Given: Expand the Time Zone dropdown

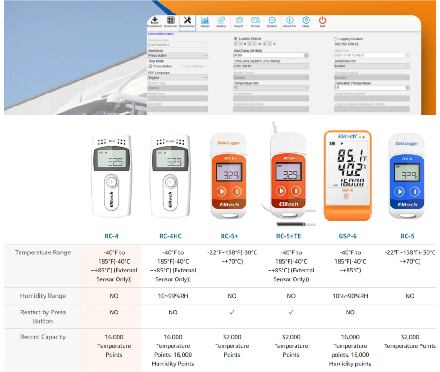Looking at the screenshot, I should point(270,66).
